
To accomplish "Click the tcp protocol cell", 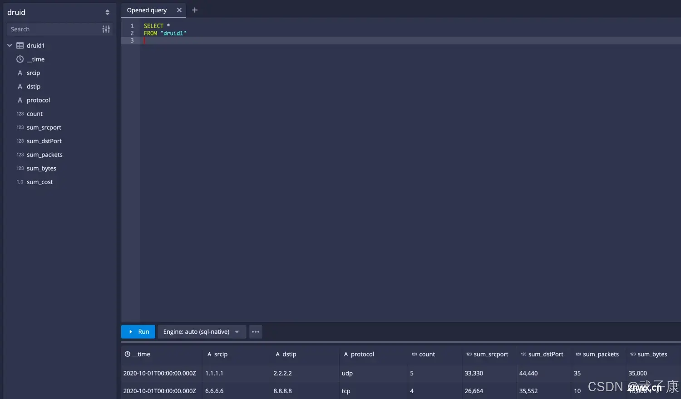I will pyautogui.click(x=374, y=391).
